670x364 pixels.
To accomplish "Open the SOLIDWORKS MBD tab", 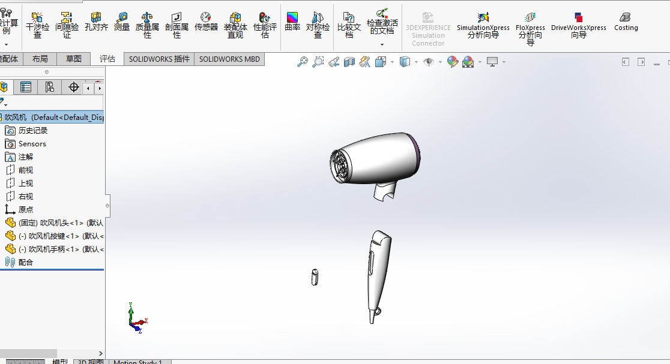I will (229, 59).
